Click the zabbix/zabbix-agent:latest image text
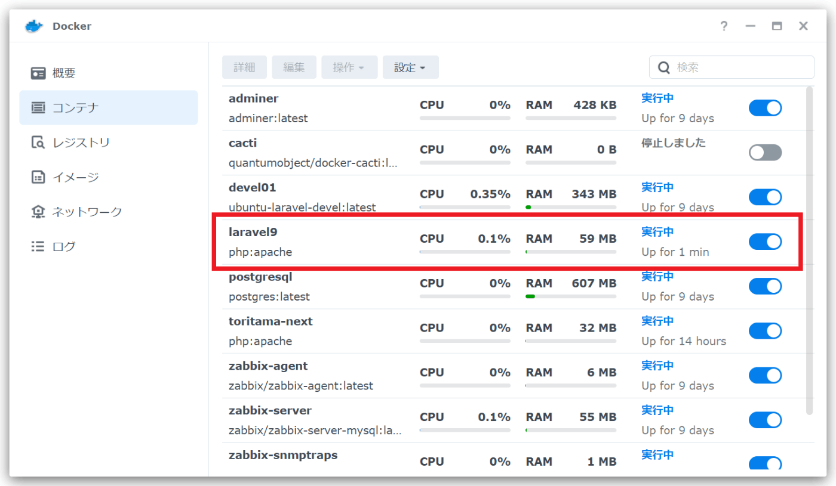 [301, 386]
